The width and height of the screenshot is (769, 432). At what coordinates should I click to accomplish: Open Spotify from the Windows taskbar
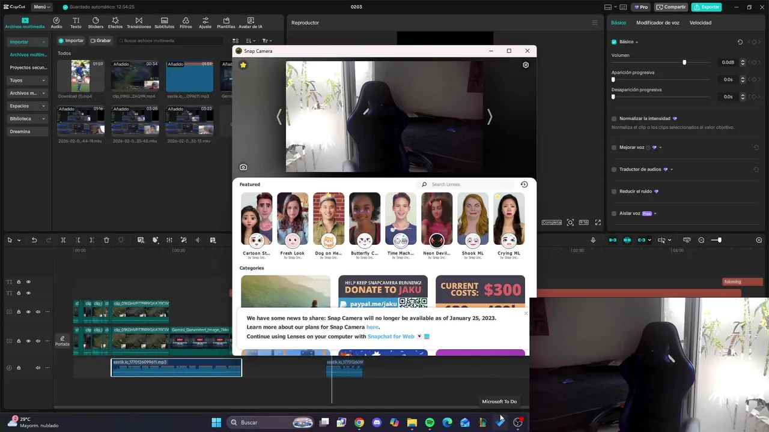pyautogui.click(x=430, y=422)
